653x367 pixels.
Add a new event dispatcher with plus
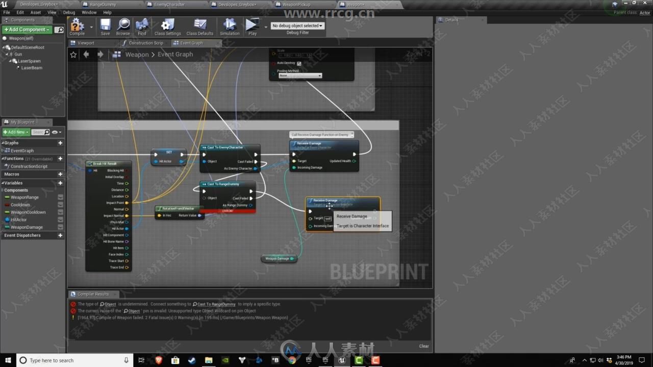tap(60, 235)
